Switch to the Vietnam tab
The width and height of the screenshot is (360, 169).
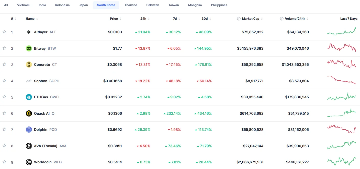point(23,5)
